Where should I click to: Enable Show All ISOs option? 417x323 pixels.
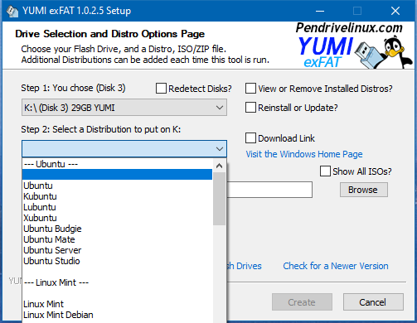325,171
